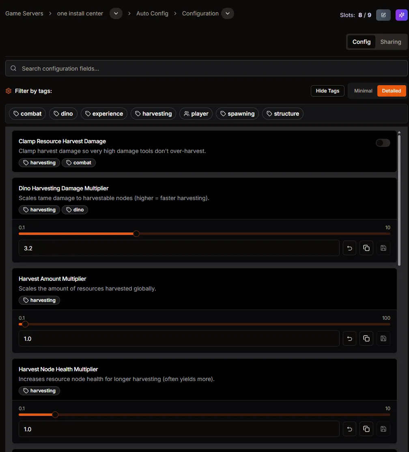Click the settings gear beside Filter by tags

coord(8,91)
